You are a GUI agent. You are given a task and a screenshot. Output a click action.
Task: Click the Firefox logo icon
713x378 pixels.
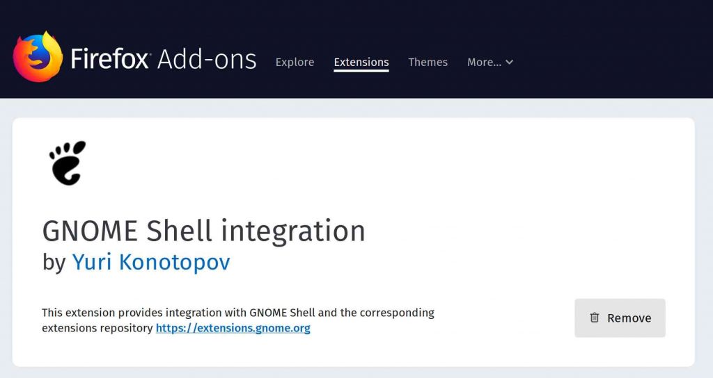click(x=38, y=57)
